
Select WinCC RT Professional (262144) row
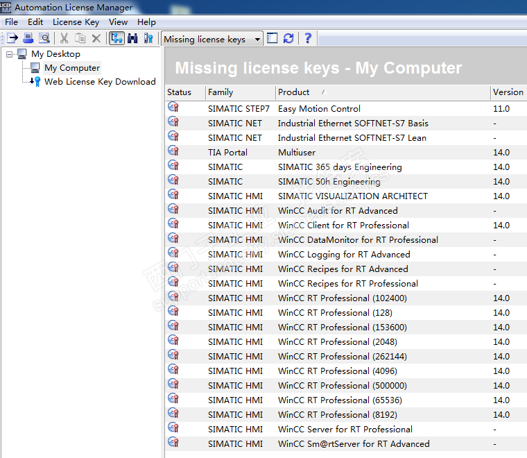click(342, 357)
